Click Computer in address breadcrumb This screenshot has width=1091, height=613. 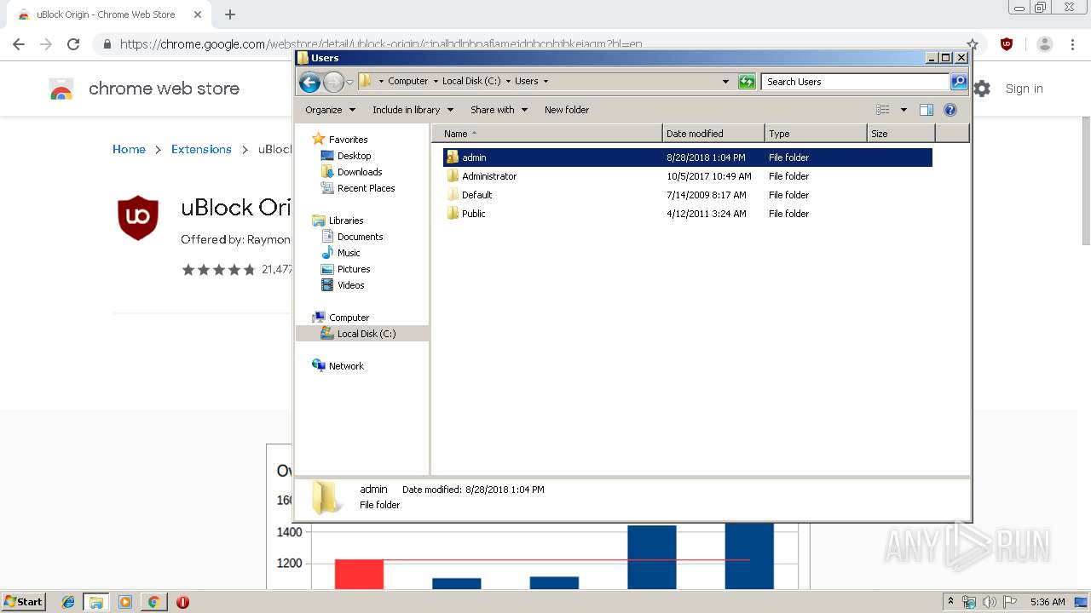pos(408,82)
